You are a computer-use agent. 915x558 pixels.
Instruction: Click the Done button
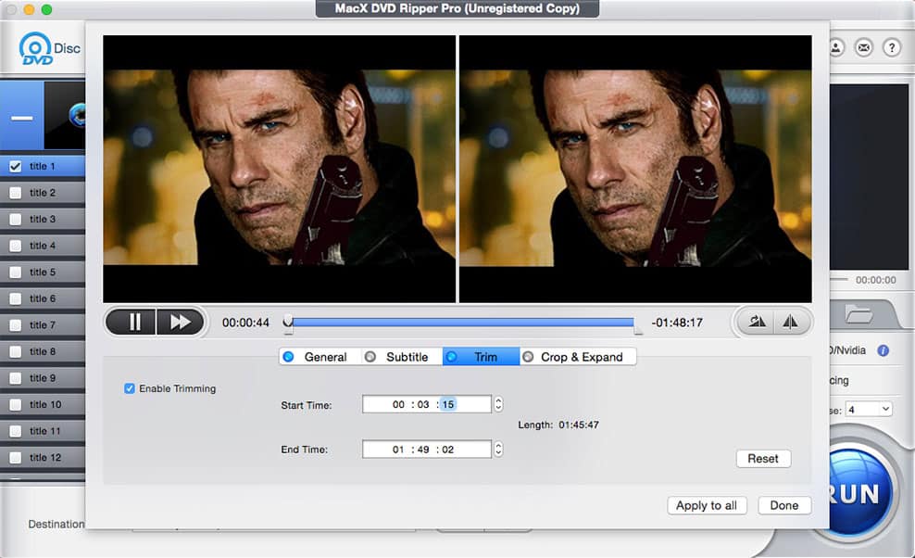[784, 505]
